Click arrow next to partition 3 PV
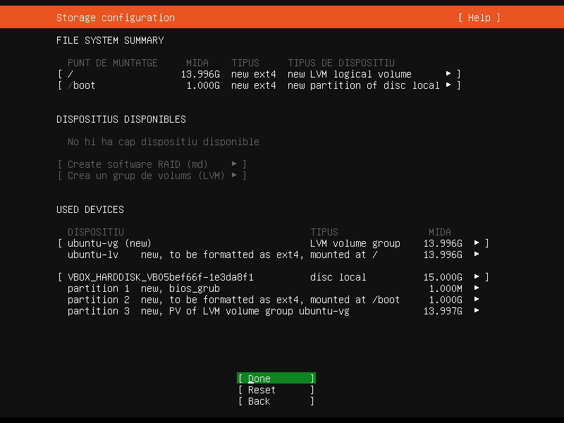564x423 pixels. 477,311
